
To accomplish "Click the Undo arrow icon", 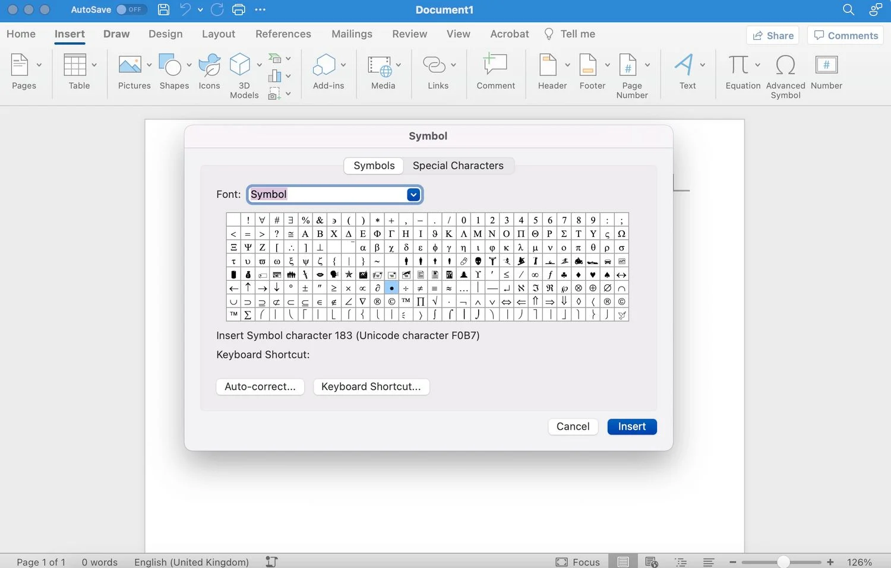I will tap(186, 9).
